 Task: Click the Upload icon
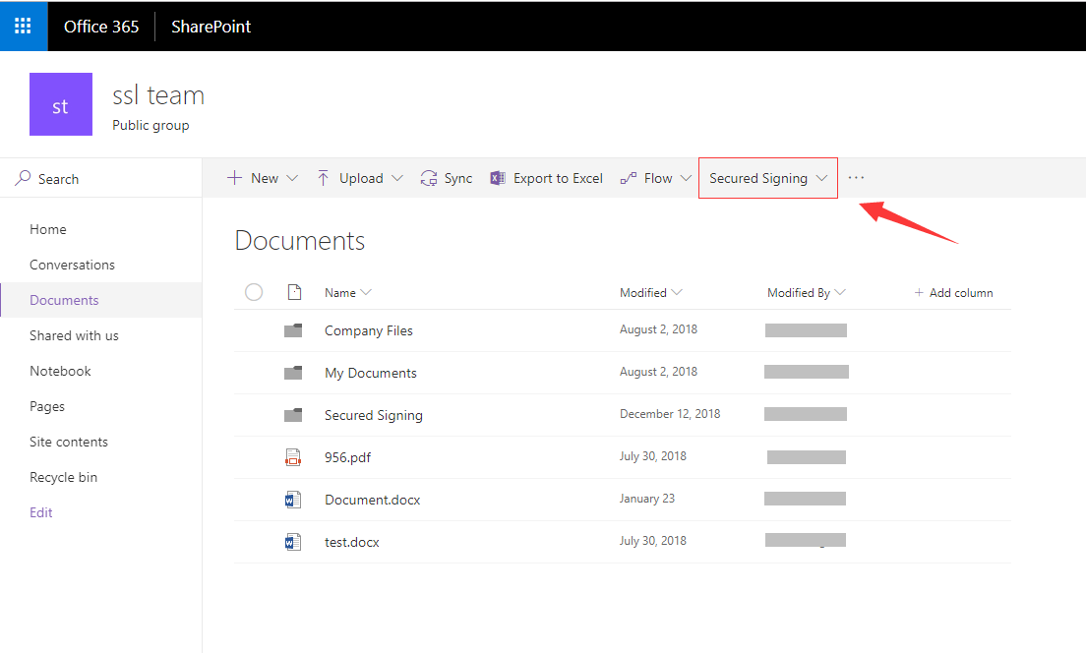point(324,178)
